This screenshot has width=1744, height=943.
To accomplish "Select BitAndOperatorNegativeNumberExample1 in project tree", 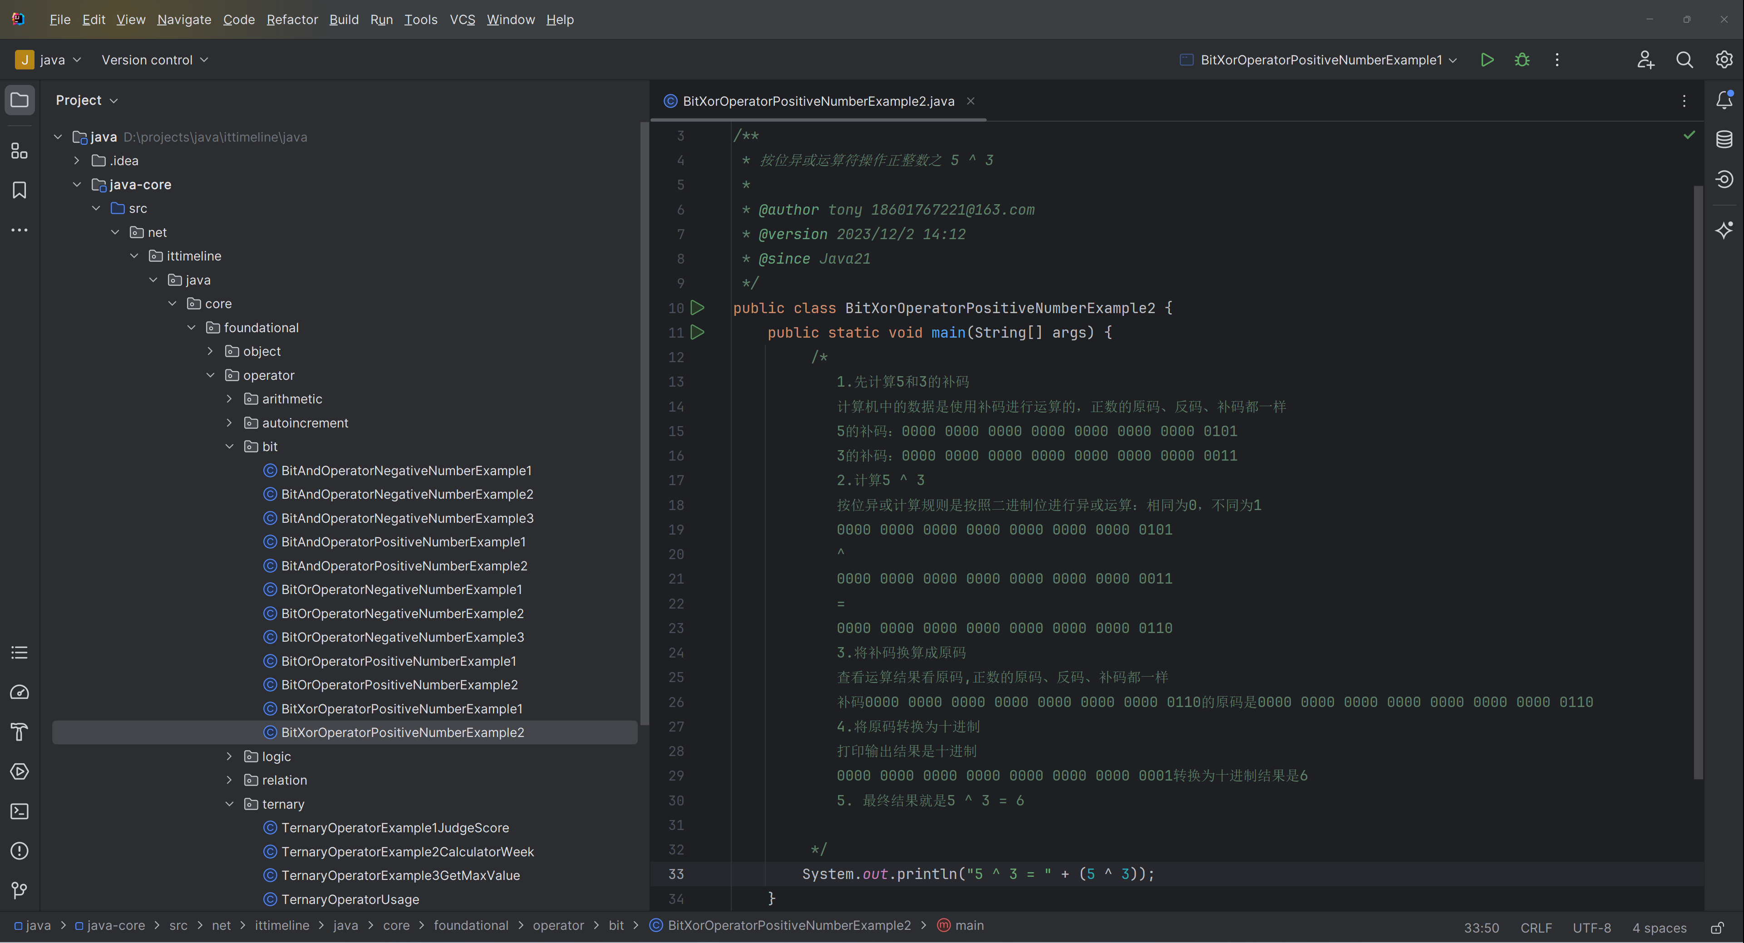I will tap(406, 471).
